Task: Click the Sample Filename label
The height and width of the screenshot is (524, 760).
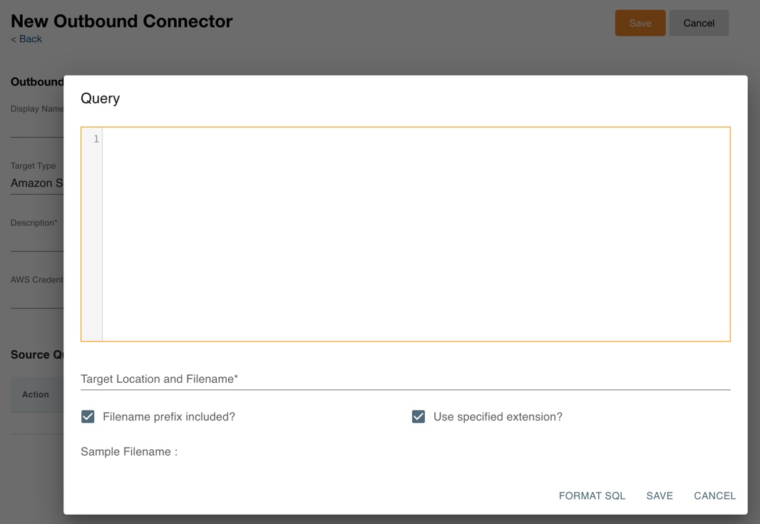Action: pyautogui.click(x=129, y=451)
